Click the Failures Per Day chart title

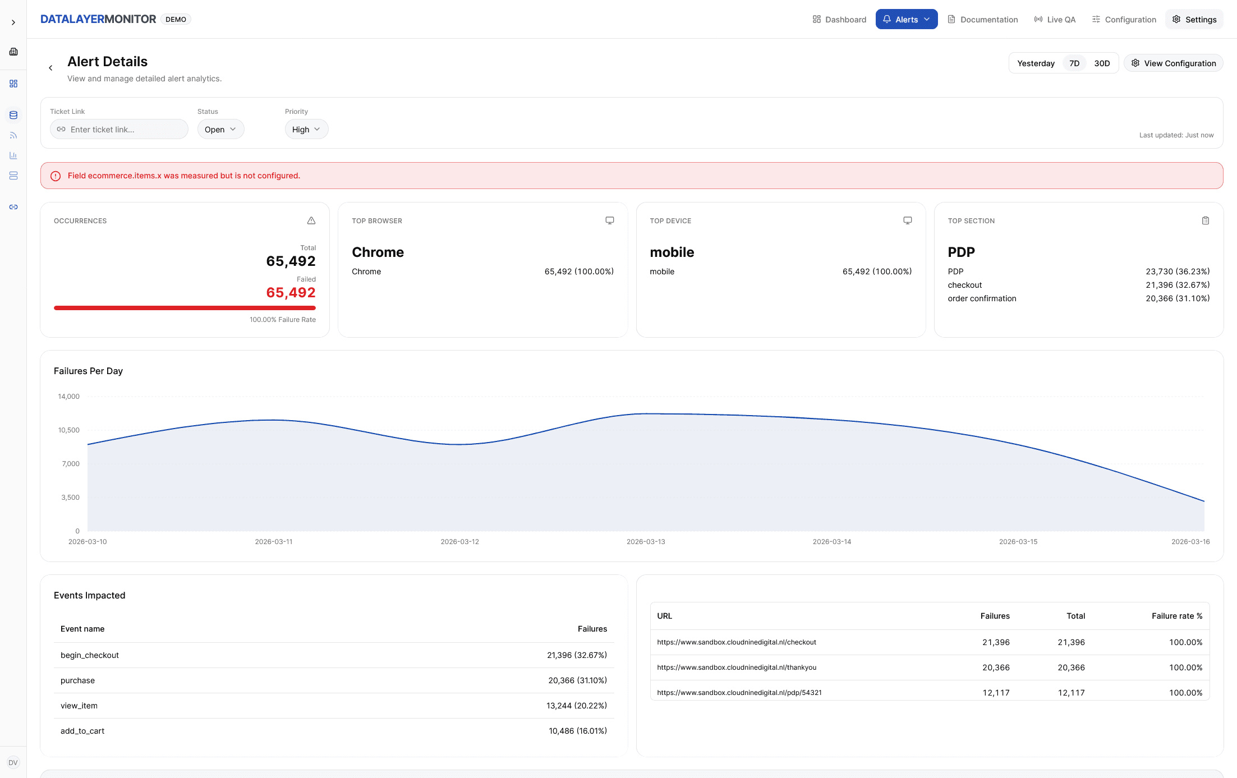[88, 371]
